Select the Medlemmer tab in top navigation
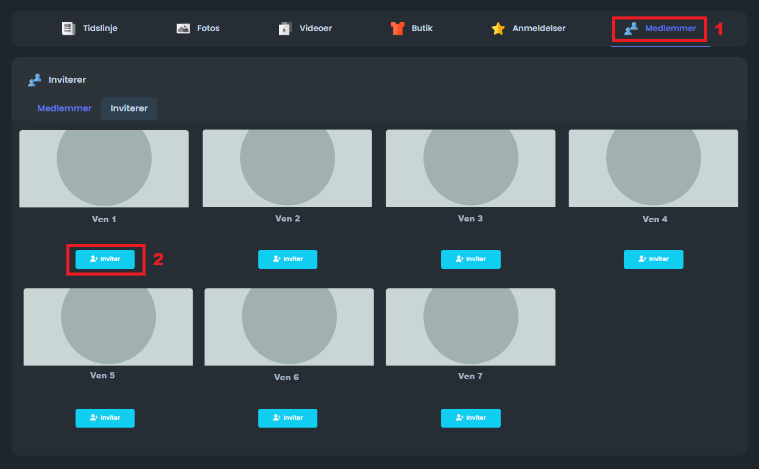Viewport: 759px width, 469px height. click(x=660, y=29)
